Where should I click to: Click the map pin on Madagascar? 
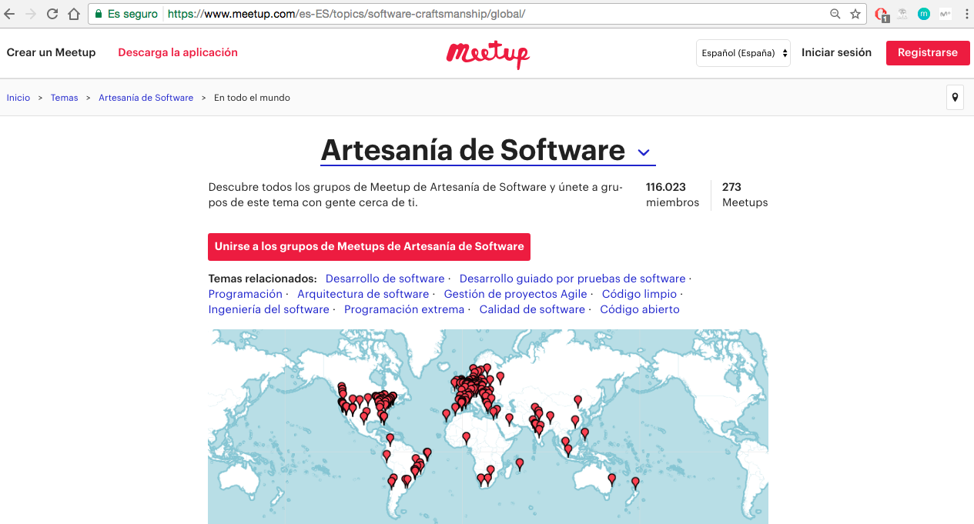[x=520, y=464]
